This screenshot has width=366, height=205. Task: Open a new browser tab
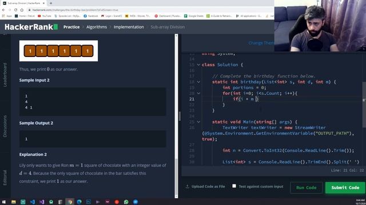pyautogui.click(x=51, y=3)
